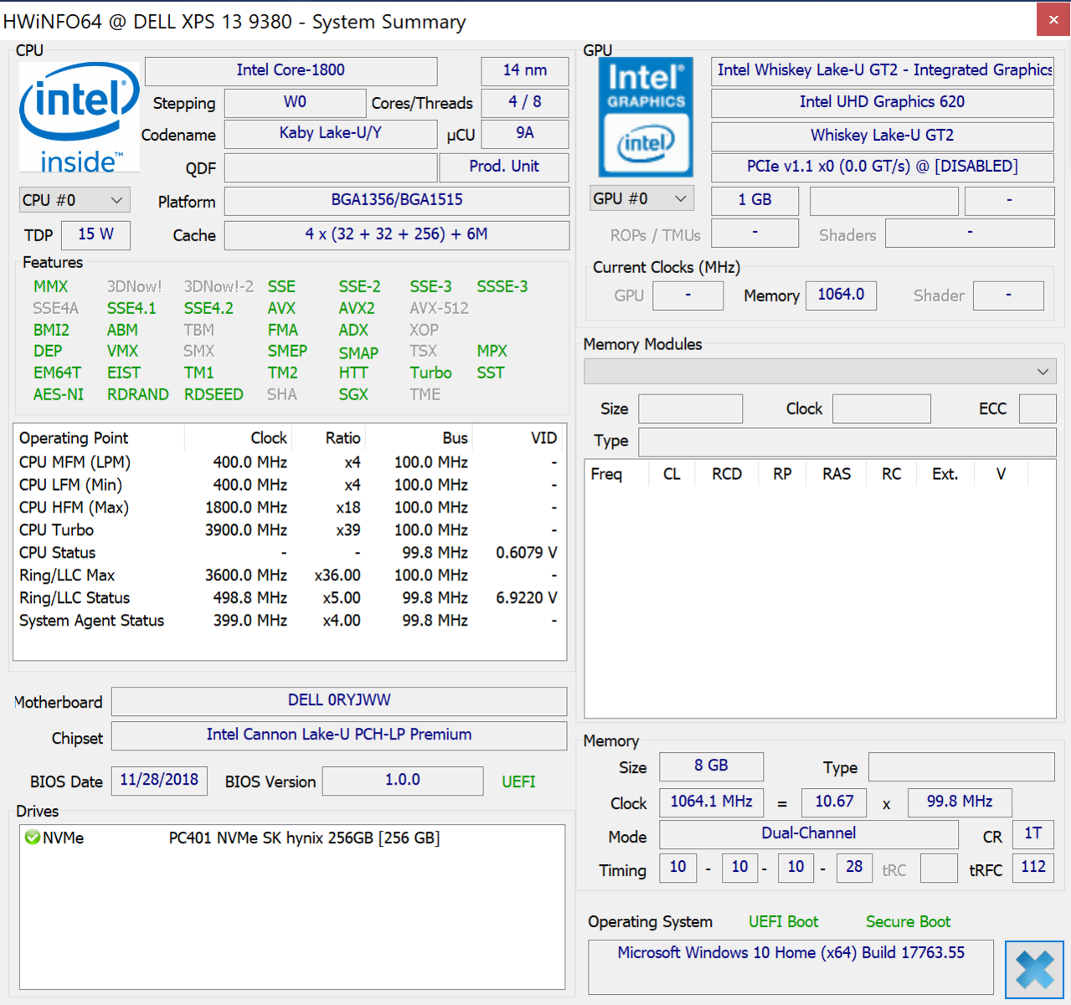Select the CPU HFM (Max) row
Screen dimensions: 1071x1005
[289, 508]
